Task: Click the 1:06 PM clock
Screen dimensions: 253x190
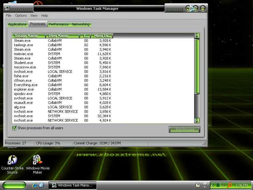Action: (x=241, y=185)
